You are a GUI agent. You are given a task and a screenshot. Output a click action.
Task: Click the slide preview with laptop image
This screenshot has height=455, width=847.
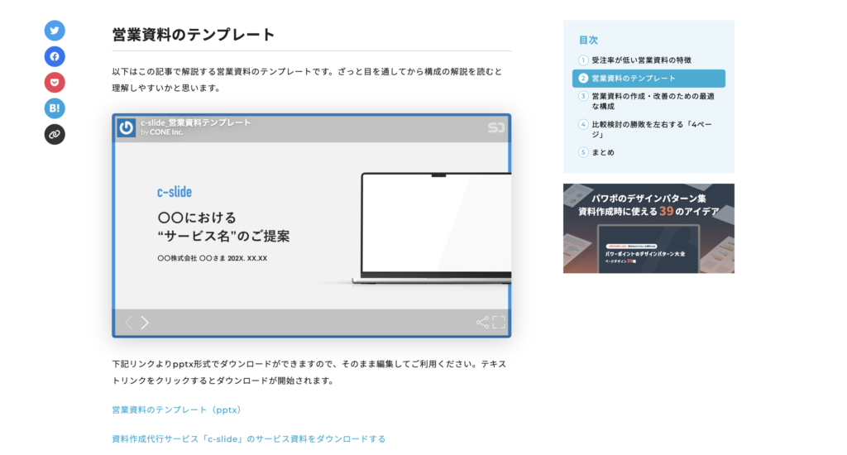click(x=312, y=226)
